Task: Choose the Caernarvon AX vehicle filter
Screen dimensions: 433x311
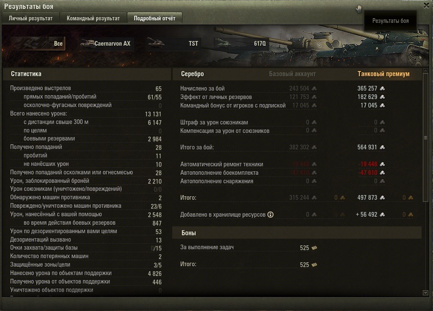Action: (x=106, y=44)
